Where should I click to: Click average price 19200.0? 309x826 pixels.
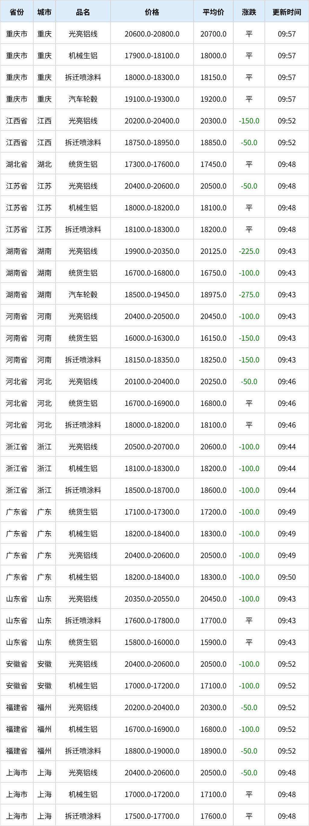pyautogui.click(x=213, y=99)
